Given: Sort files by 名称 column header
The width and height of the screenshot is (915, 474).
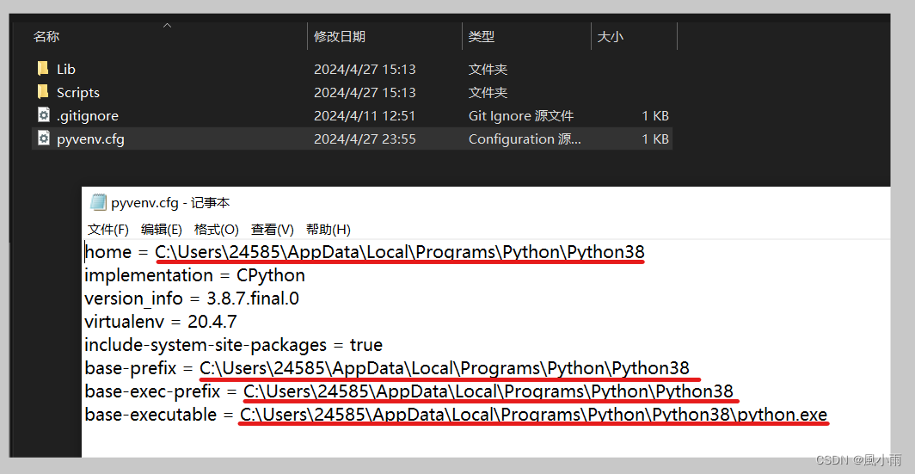Looking at the screenshot, I should click(46, 36).
